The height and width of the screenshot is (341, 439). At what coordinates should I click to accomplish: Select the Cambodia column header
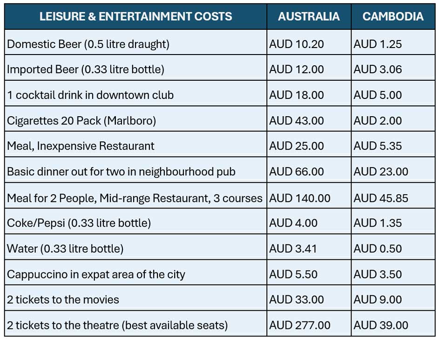(393, 17)
